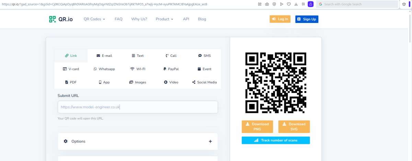Focus the Submit URL input field
The image size is (412, 161).
138,107
